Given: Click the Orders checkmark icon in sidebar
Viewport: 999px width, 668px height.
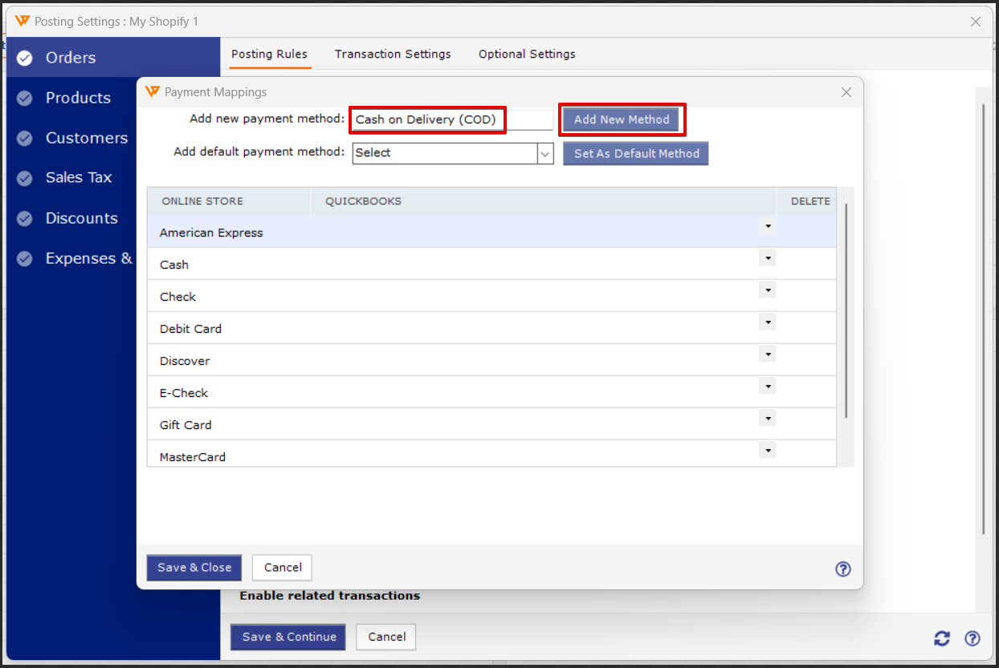Looking at the screenshot, I should [25, 58].
